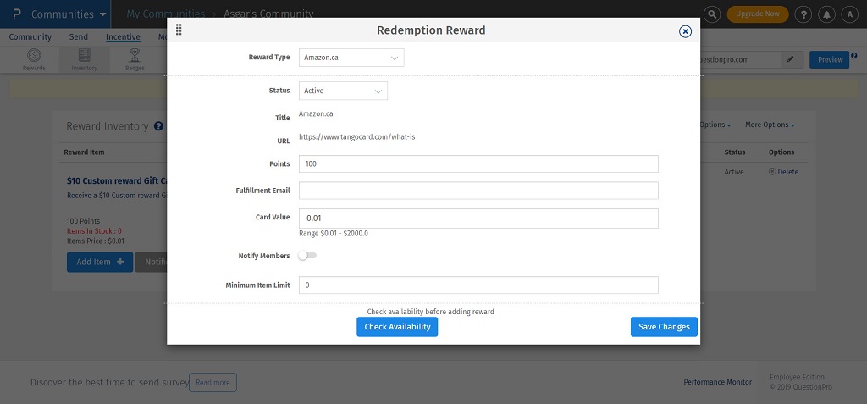
Task: Open the Incentive tab
Action: coord(123,37)
